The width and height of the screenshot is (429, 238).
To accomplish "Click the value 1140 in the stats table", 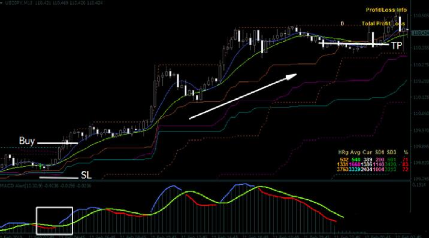I will 379,164.
